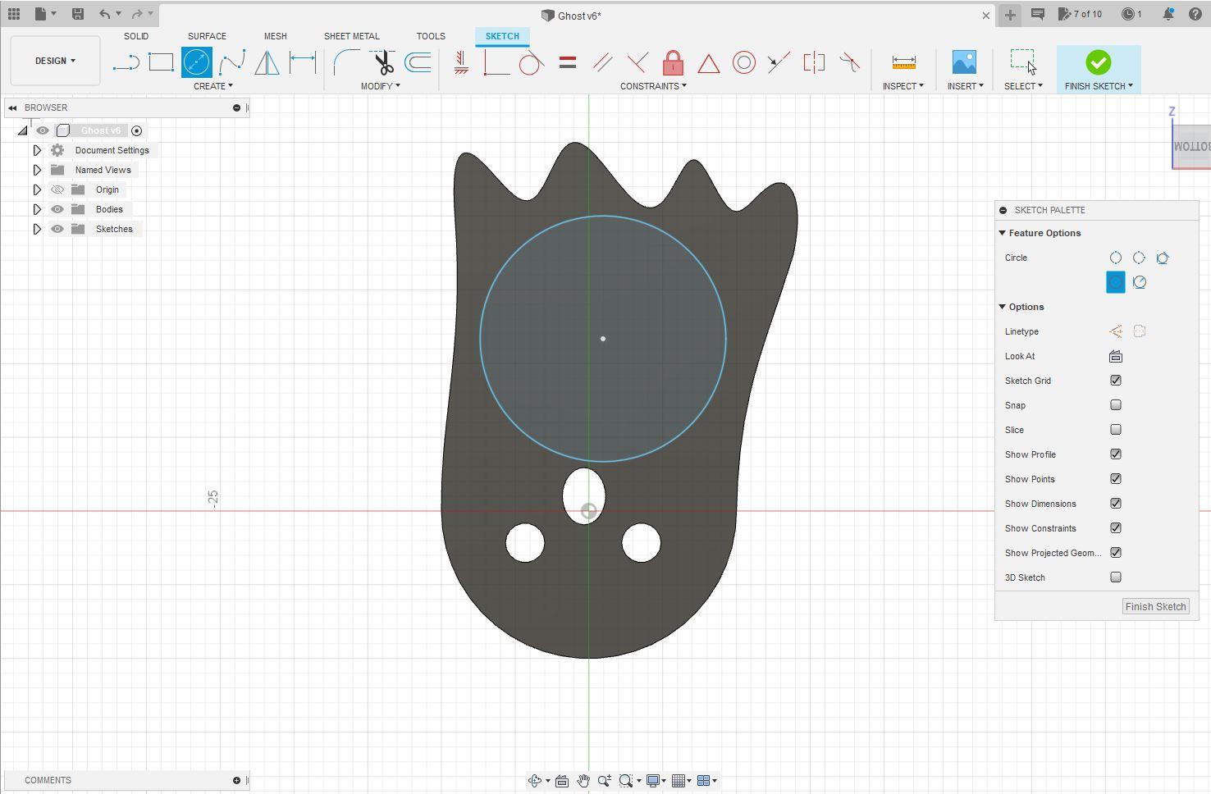This screenshot has height=794, width=1211.
Task: Select the Offset tool in Modify
Action: point(418,62)
